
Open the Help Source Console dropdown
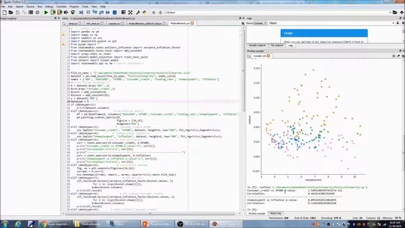(260, 23)
